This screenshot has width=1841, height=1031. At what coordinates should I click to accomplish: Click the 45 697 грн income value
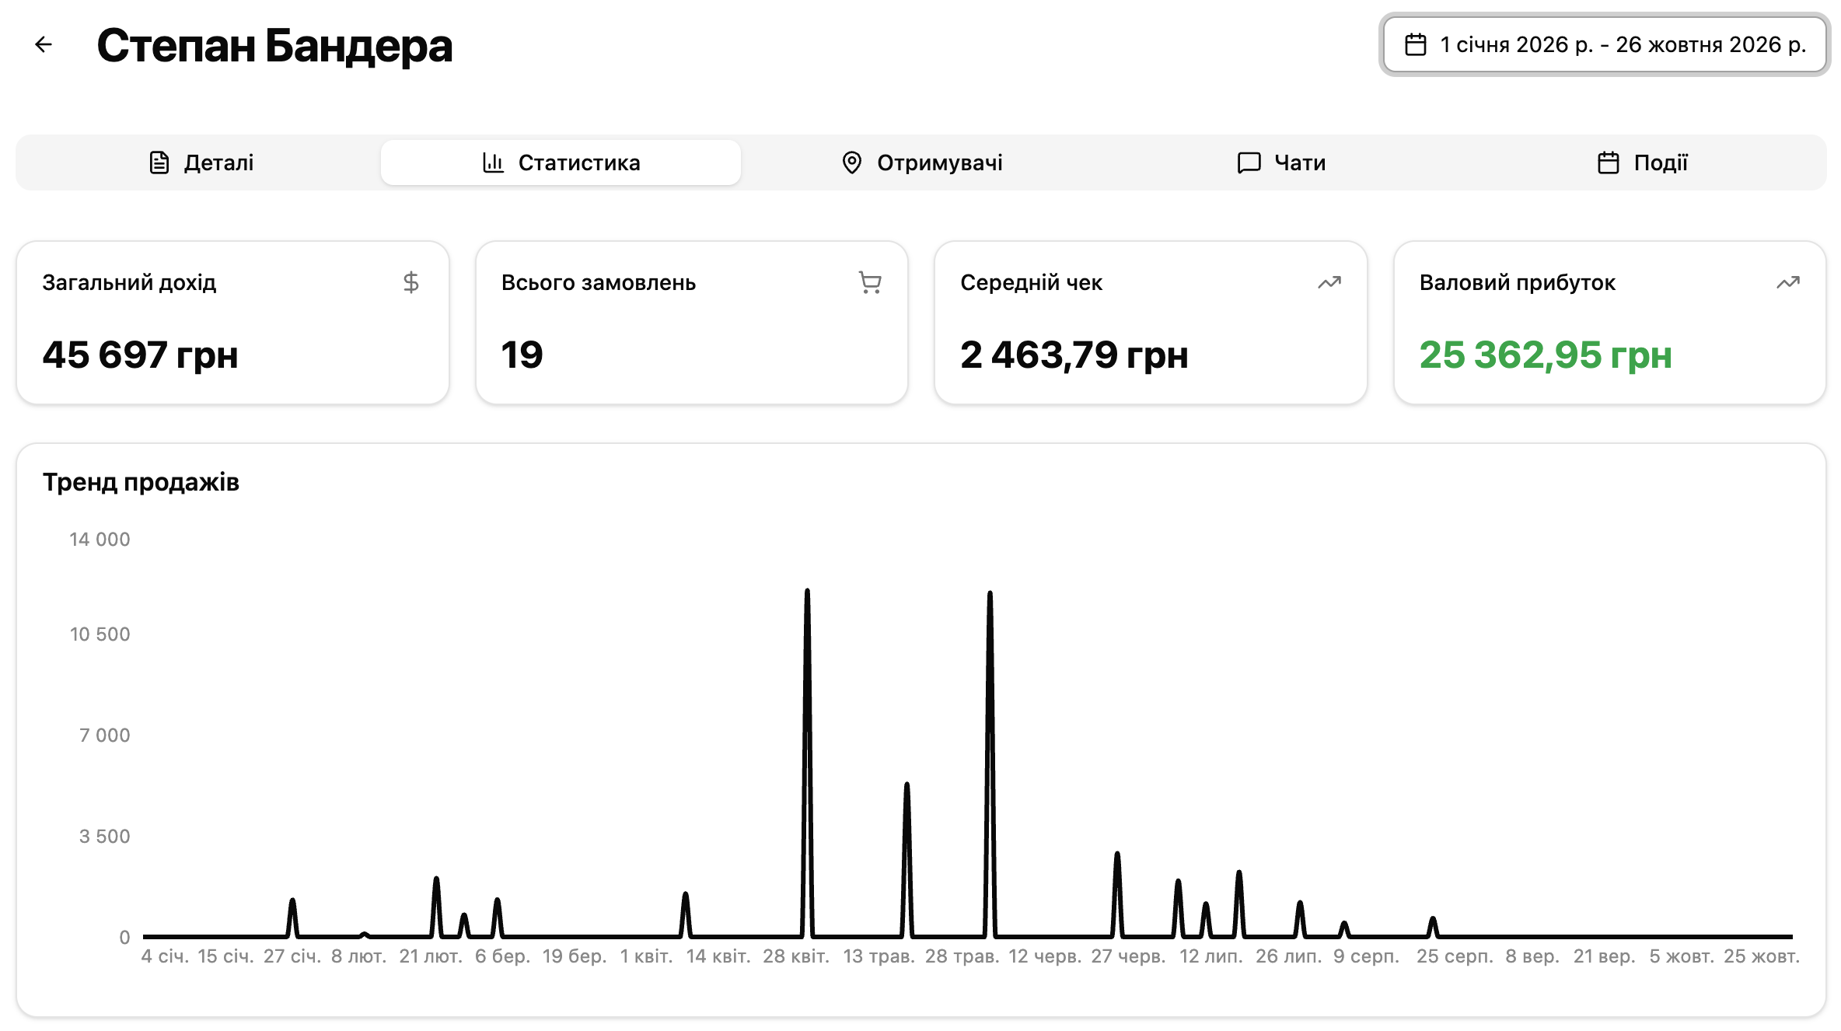pyautogui.click(x=140, y=355)
